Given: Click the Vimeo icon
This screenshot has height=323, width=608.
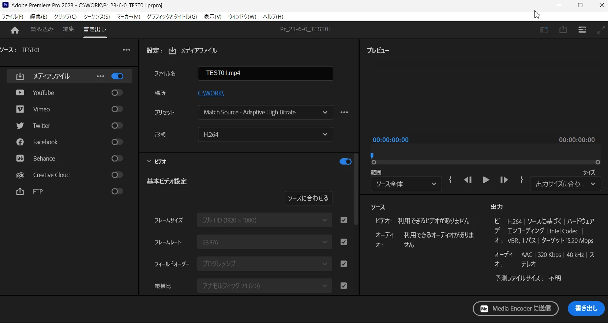Looking at the screenshot, I should tap(20, 109).
